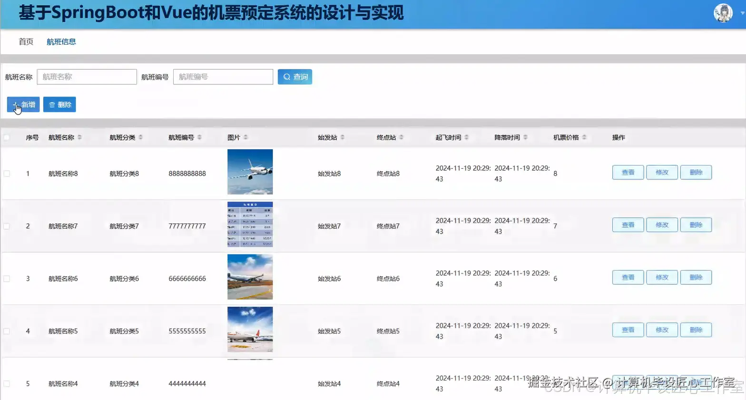
Task: Click 修改 for 航班名称8
Action: pyautogui.click(x=662, y=172)
